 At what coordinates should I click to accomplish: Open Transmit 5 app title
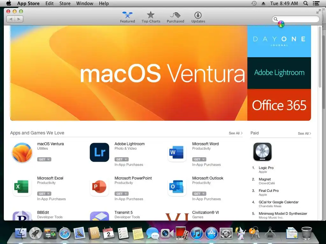coord(124,213)
